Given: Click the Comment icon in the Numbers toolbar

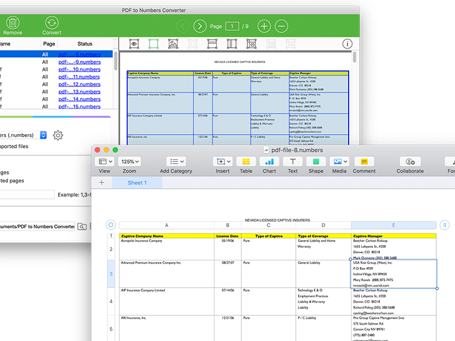Looking at the screenshot, I should pos(364,161).
